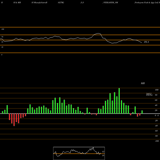The height and width of the screenshot is (160, 160).
Task: Click the 12 label in mini chart
Action: pos(103,152)
